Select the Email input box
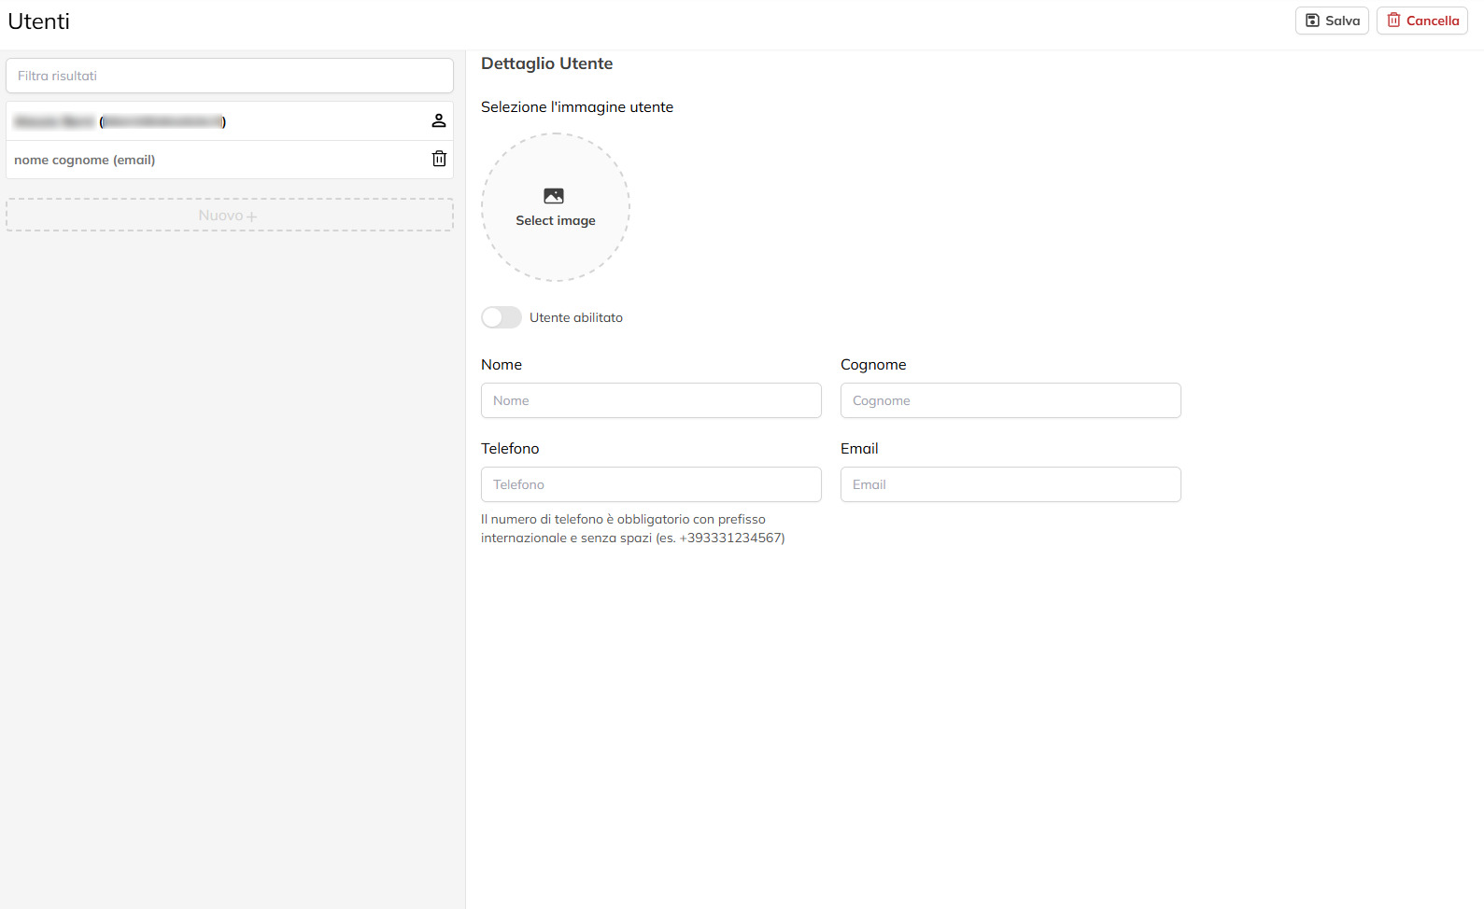Image resolution: width=1484 pixels, height=909 pixels. tap(1011, 484)
